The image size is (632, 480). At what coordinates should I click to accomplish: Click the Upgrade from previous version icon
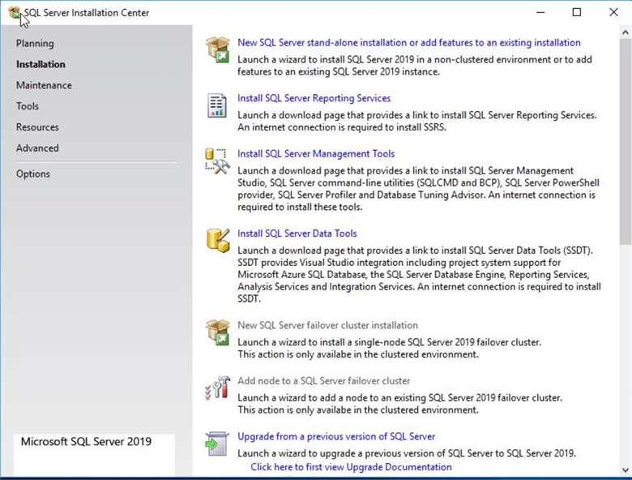click(x=217, y=443)
